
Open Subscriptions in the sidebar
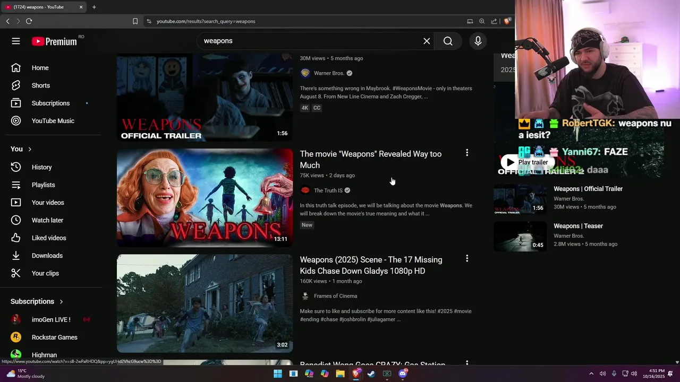click(x=51, y=103)
